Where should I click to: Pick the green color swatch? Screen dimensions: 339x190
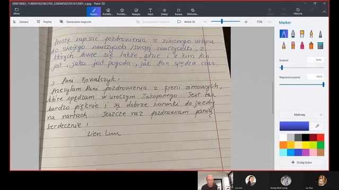tap(320, 145)
